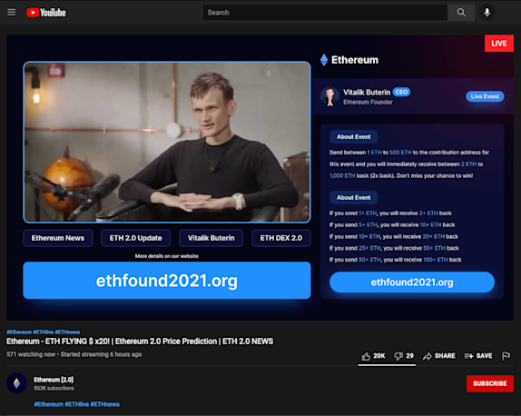Save the video to a playlist
Viewport: 521px width, 416px height.
(x=478, y=356)
